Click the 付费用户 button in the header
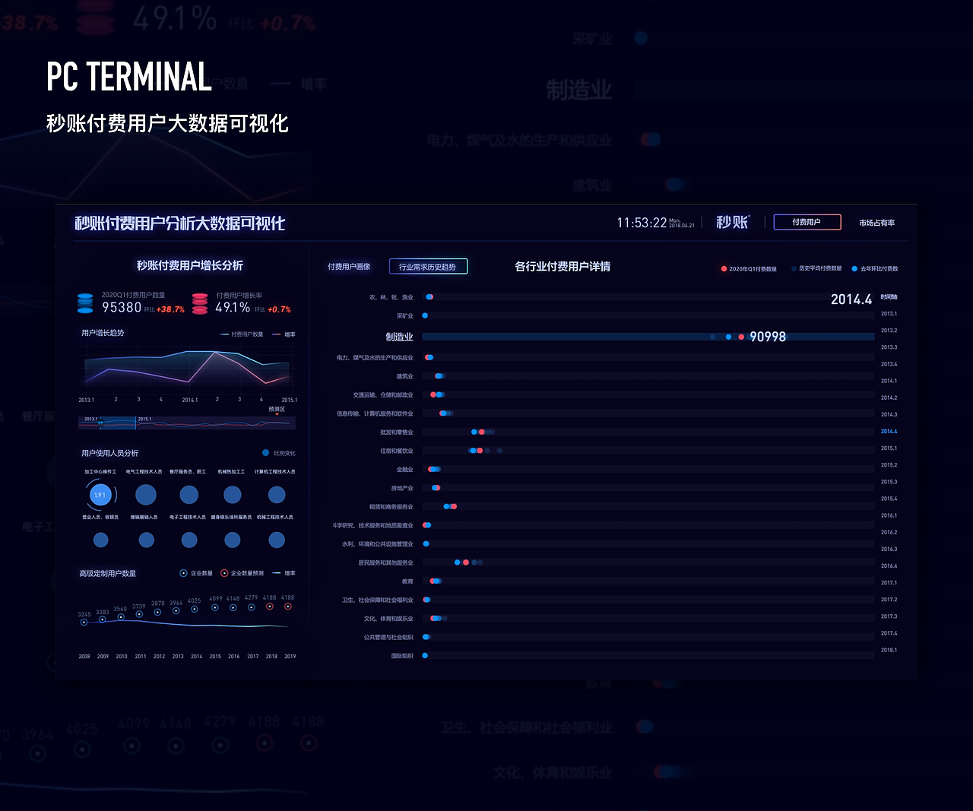 (x=807, y=222)
